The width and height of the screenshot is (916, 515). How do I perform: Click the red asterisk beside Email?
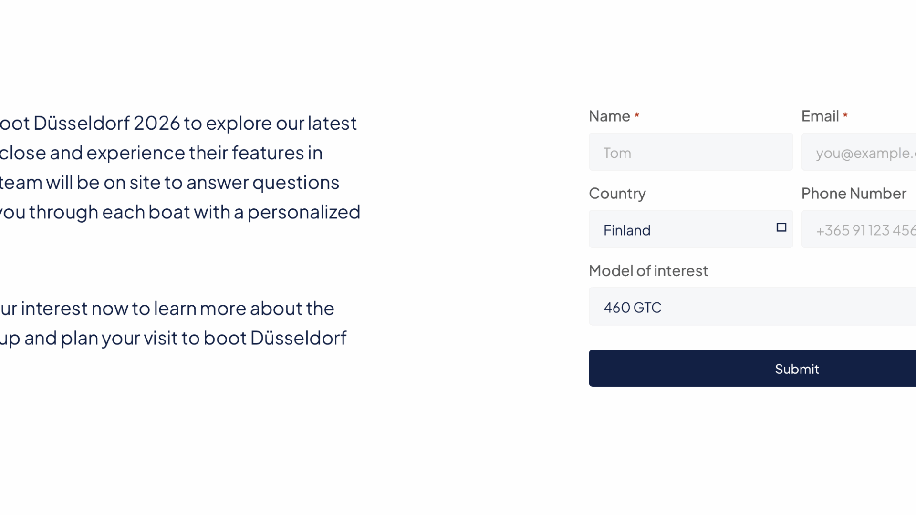click(x=845, y=116)
